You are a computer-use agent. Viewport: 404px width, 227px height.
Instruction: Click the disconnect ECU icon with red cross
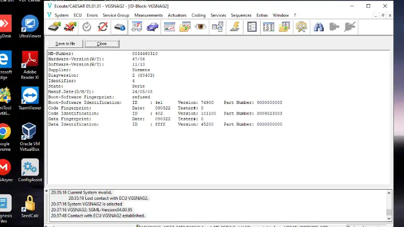click(x=70, y=27)
